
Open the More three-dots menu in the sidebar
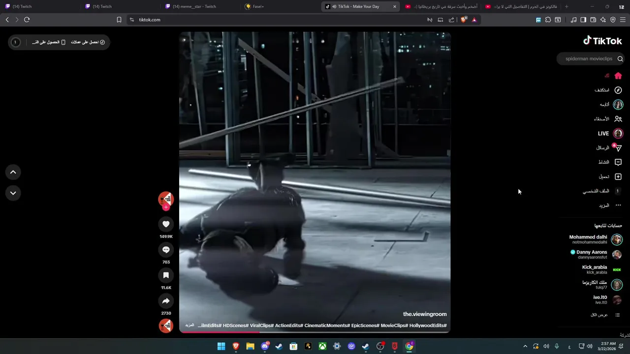click(x=618, y=205)
